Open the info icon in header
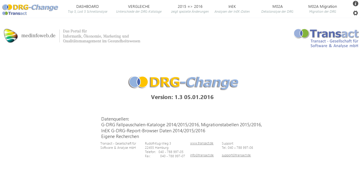This screenshot has width=364, height=187. (356, 4)
